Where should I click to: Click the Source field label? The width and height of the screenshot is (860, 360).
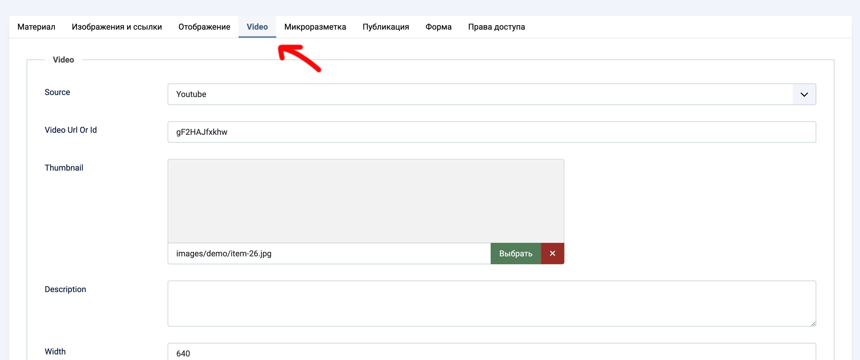click(x=57, y=92)
